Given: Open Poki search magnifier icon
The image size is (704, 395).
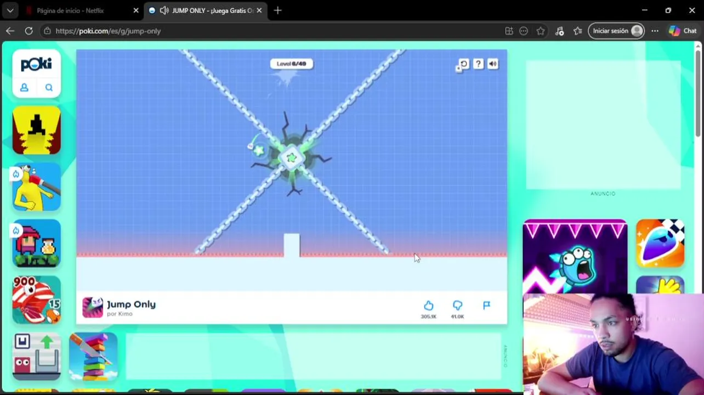Looking at the screenshot, I should (x=49, y=87).
